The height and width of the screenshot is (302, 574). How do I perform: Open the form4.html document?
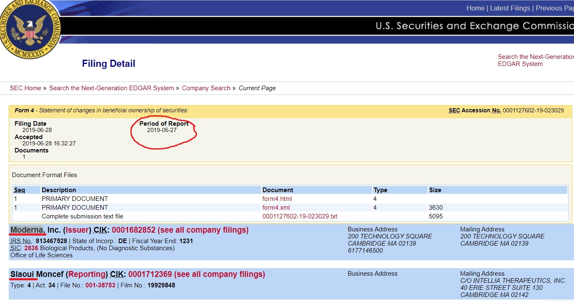coord(277,199)
